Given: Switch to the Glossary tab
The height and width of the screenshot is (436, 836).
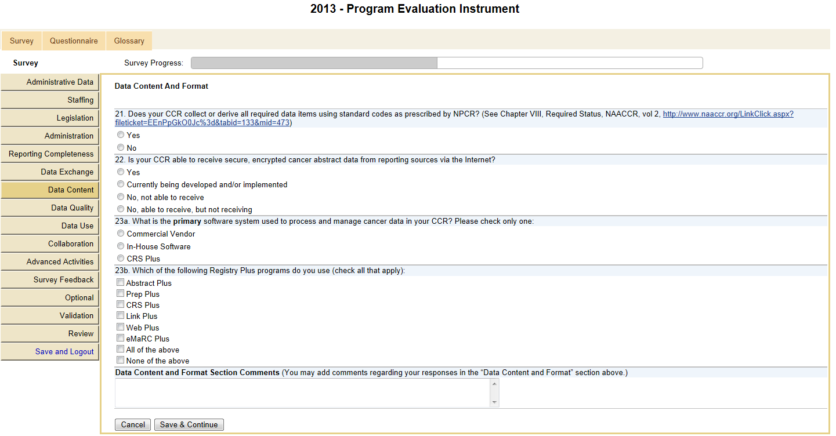Looking at the screenshot, I should click(129, 41).
